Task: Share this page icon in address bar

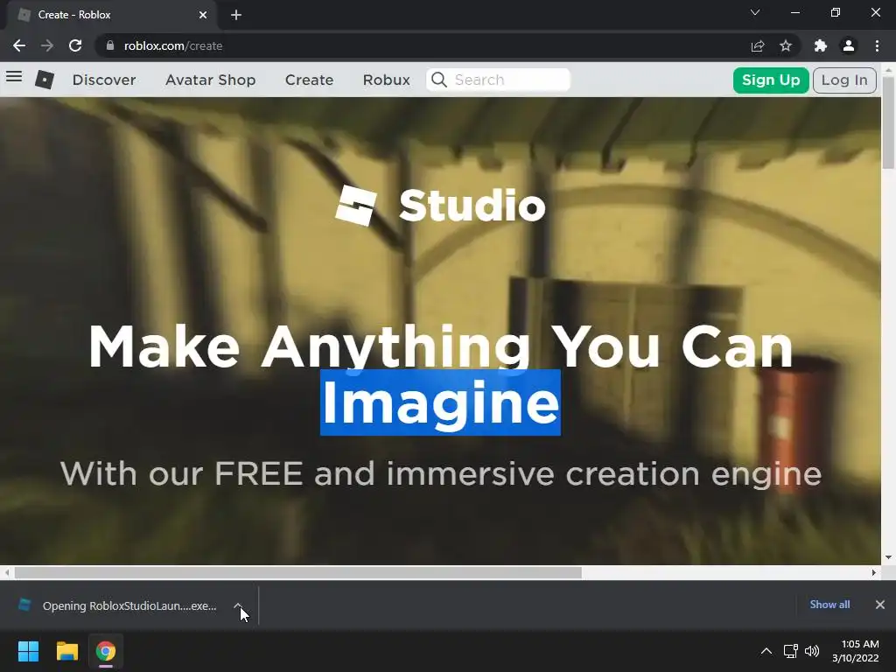Action: (x=758, y=45)
